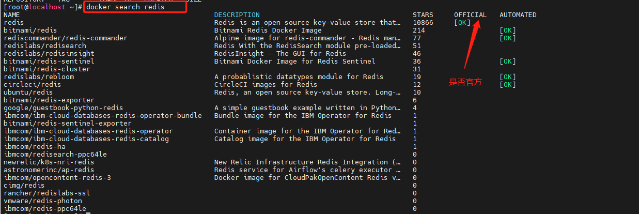639x214 pixels.
Task: Select bitnami/redis-sentinel image name
Action: coord(49,62)
